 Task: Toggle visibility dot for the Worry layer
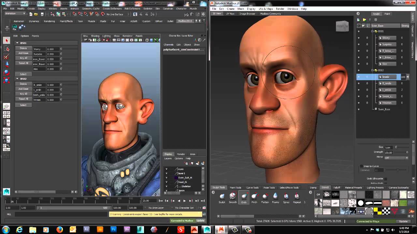[359, 38]
